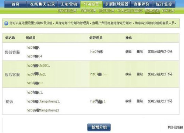Image resolution: width=184 pixels, height=133 pixels.
Task: Select the 设置分组 sub-menu item
Action: pos(152,11)
